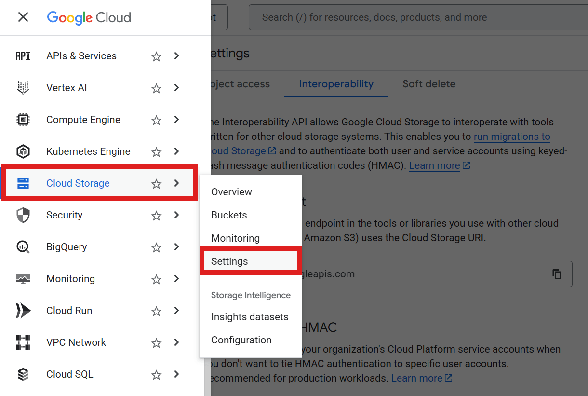The image size is (588, 396).
Task: Click the Kubernetes Engine hexagon icon
Action: [x=23, y=151]
